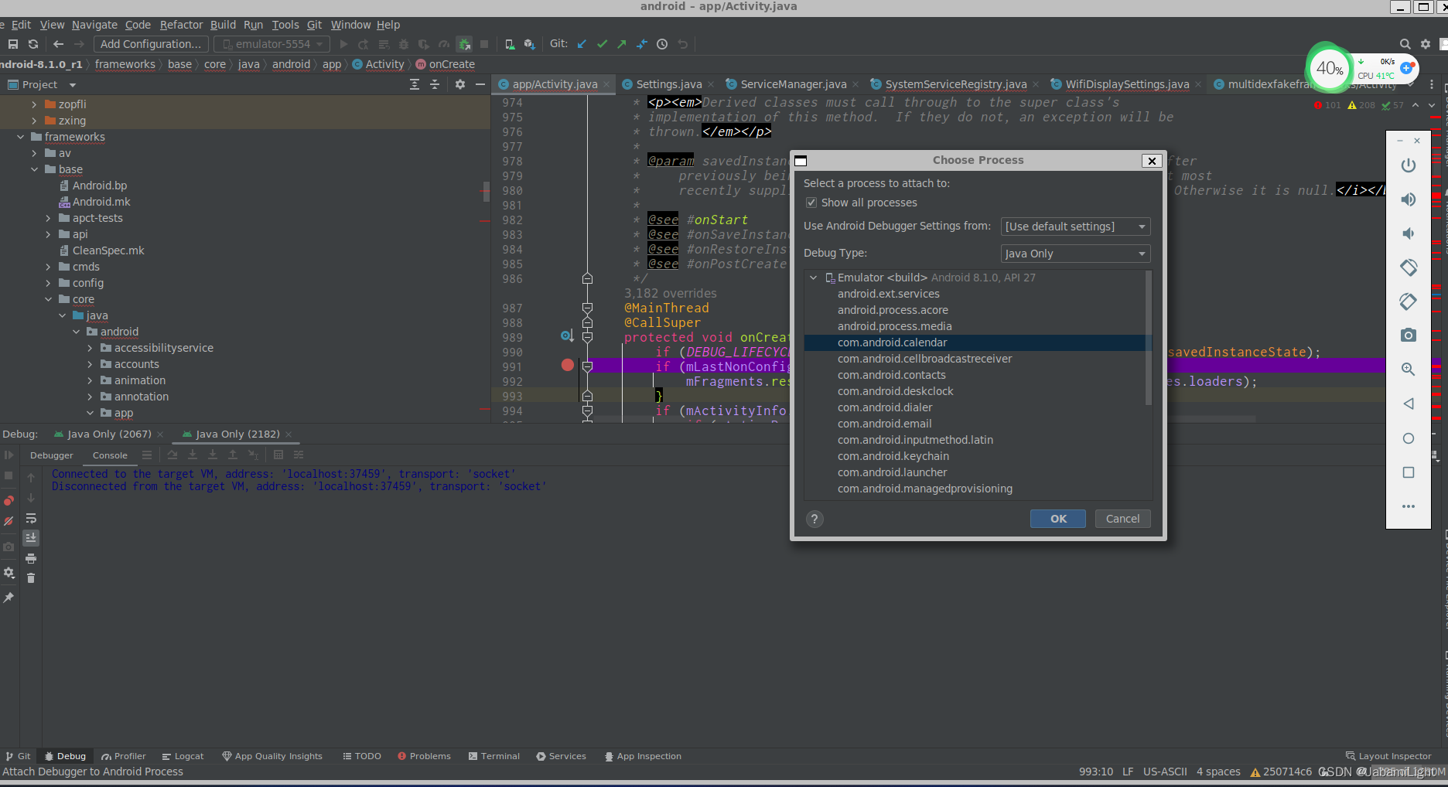1448x787 pixels.
Task: Open Project panel options gear
Action: tap(460, 84)
